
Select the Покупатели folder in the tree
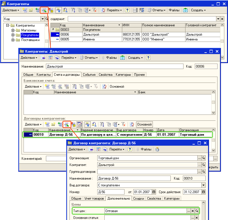point(30,35)
